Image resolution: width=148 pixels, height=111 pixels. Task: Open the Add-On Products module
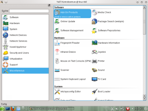pyautogui.click(x=72, y=14)
